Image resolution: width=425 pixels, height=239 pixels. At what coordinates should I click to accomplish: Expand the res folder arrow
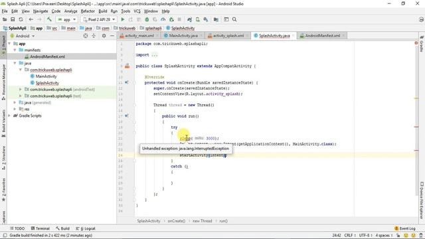pyautogui.click(x=15, y=109)
